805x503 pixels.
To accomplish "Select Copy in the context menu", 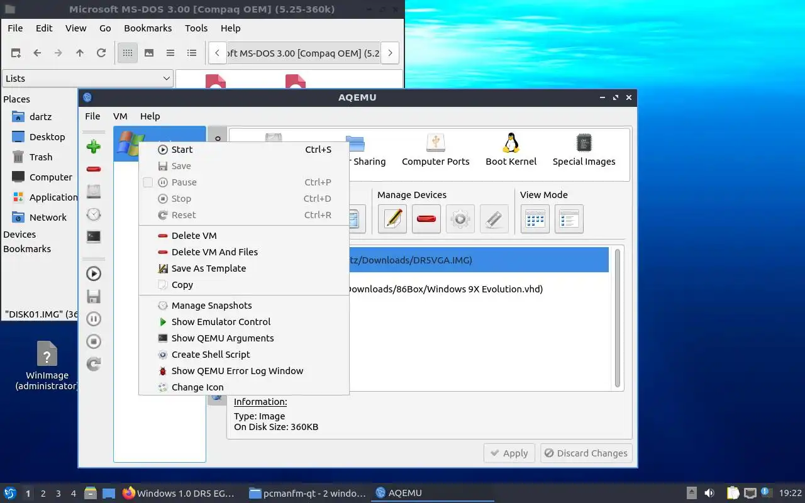I will [x=244, y=285].
